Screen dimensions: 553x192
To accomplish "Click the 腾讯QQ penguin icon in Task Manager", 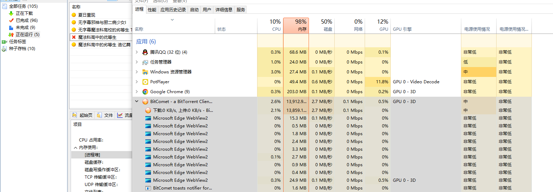I will [x=145, y=52].
